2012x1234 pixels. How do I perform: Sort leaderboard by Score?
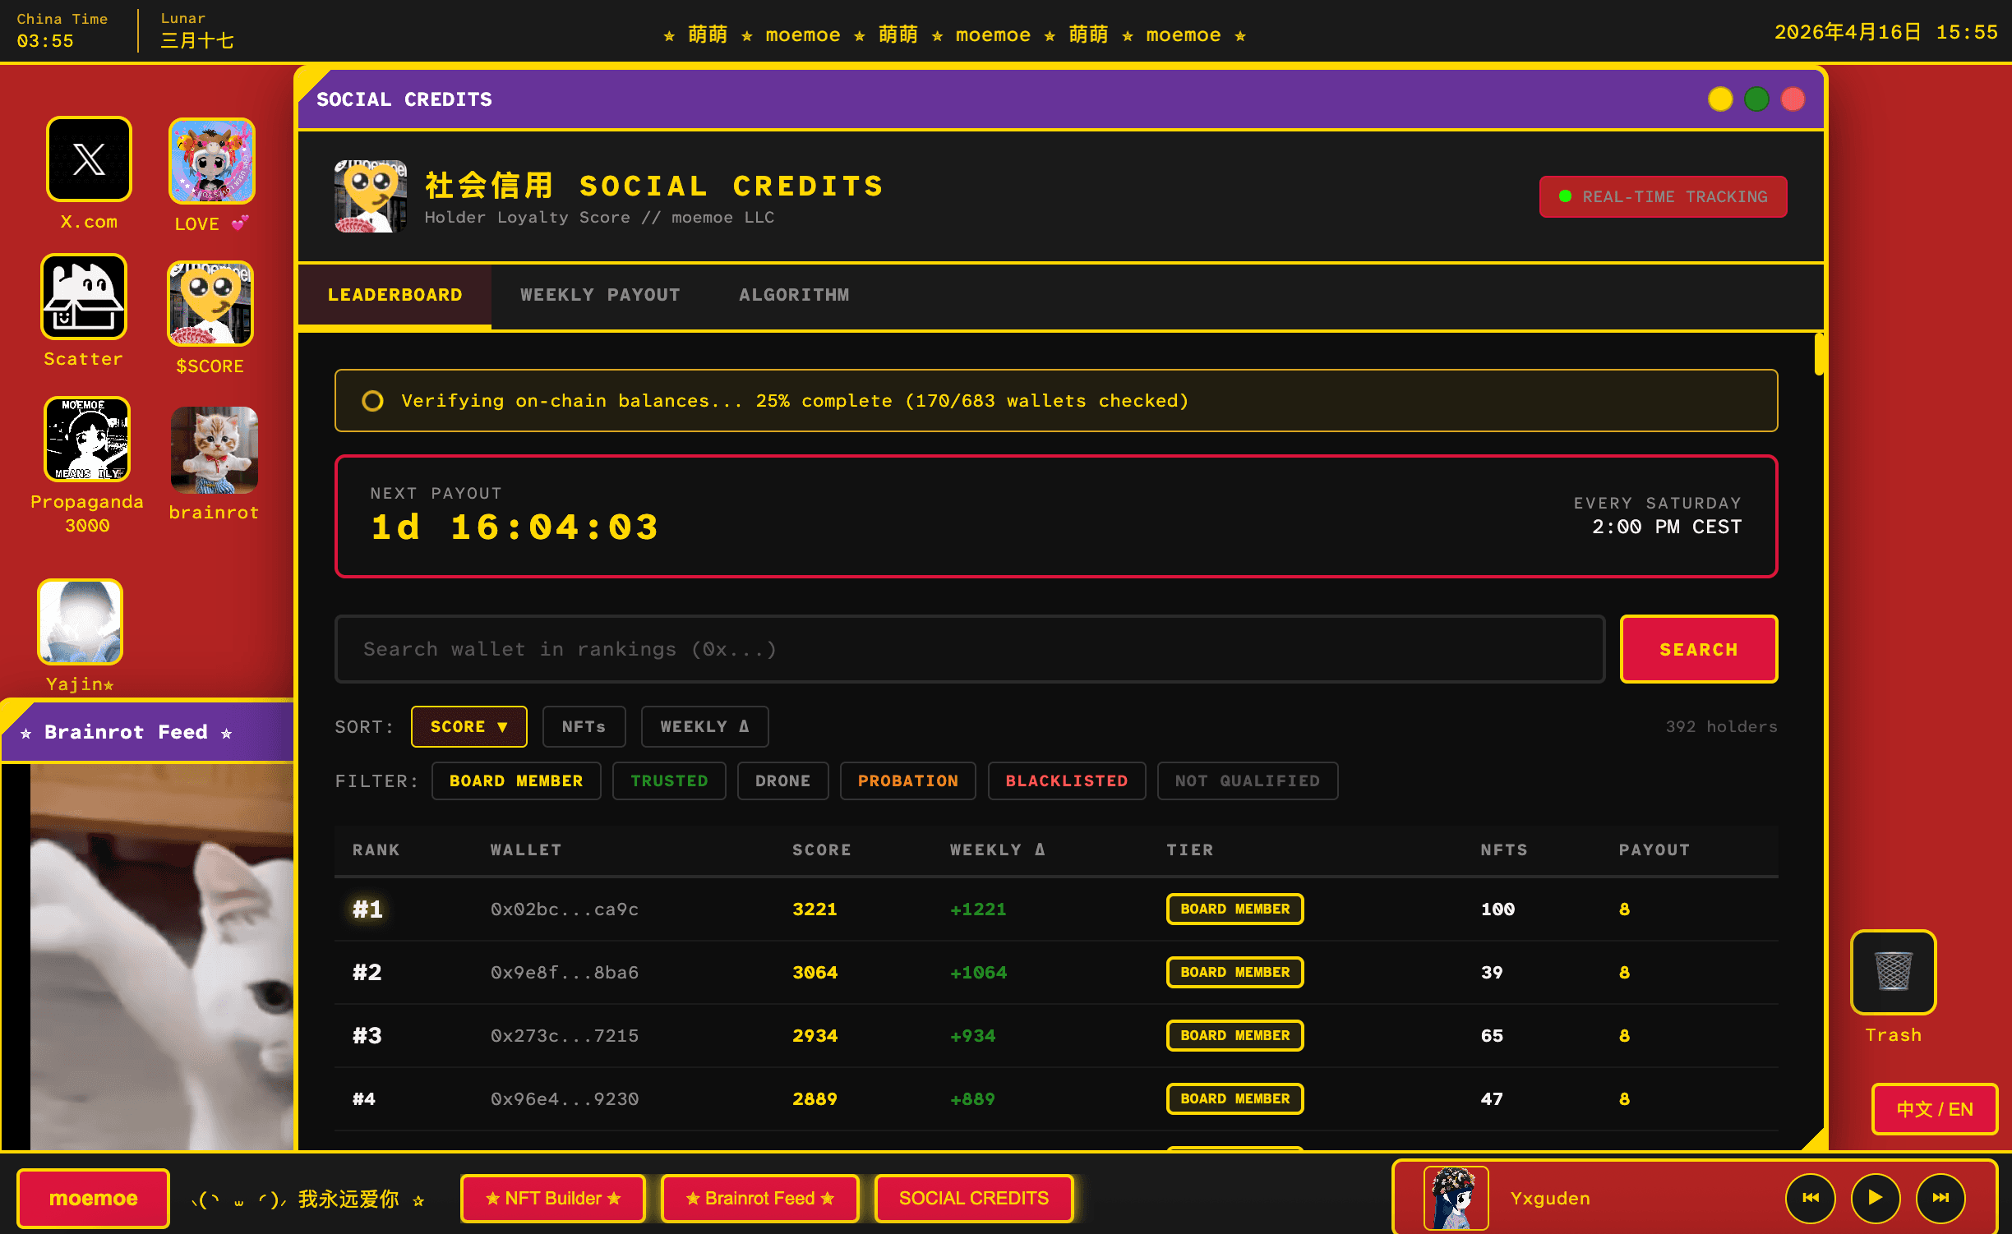469,726
